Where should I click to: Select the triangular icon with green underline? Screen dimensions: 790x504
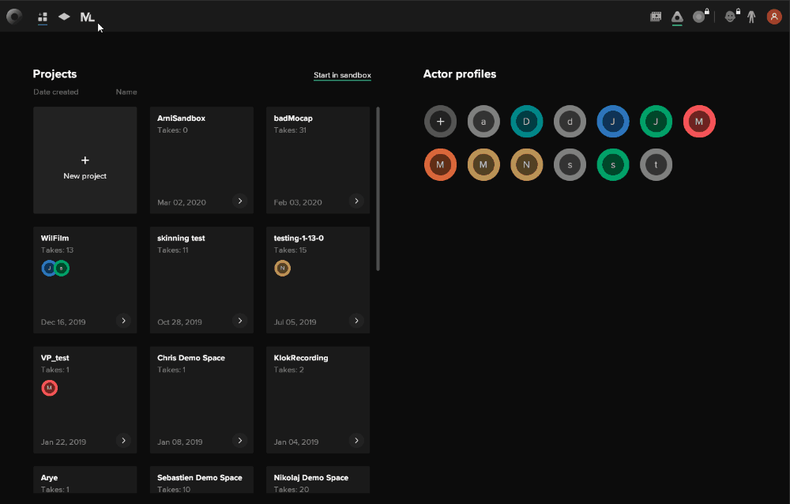click(x=677, y=17)
